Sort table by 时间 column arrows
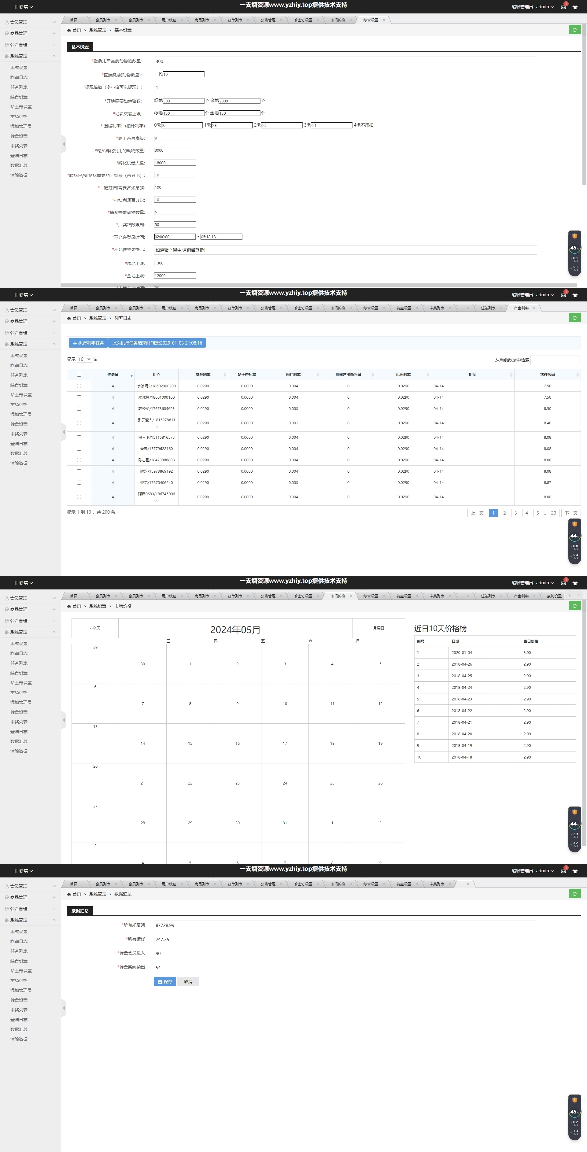 point(511,375)
